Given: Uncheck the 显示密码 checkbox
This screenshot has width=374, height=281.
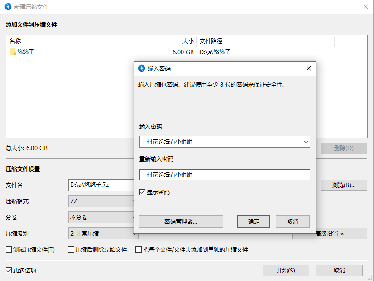Looking at the screenshot, I should [142, 192].
